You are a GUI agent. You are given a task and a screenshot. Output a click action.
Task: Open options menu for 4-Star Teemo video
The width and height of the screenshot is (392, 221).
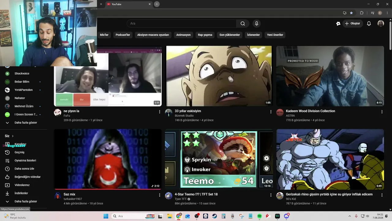click(271, 195)
